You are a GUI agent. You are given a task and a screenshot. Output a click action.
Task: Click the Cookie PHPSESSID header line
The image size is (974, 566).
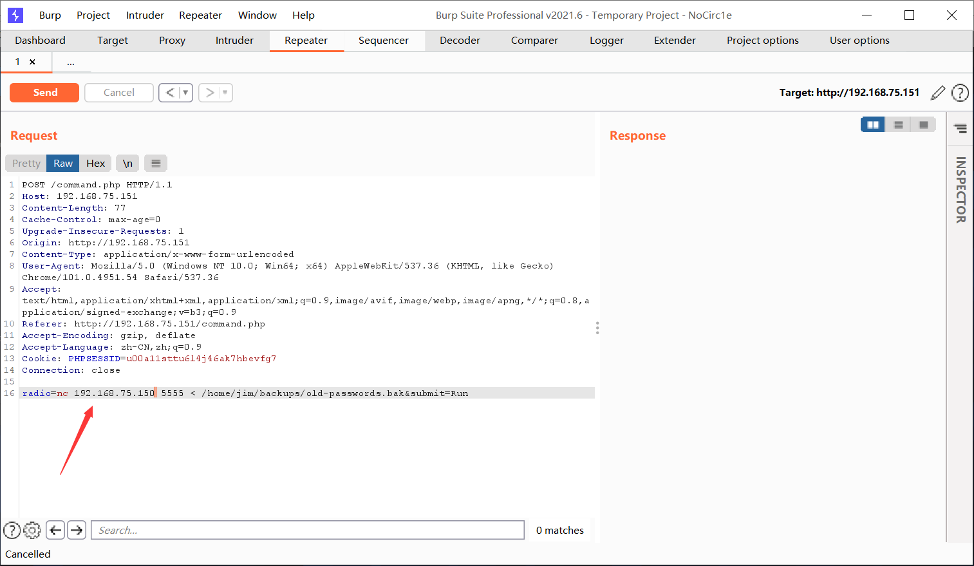149,359
